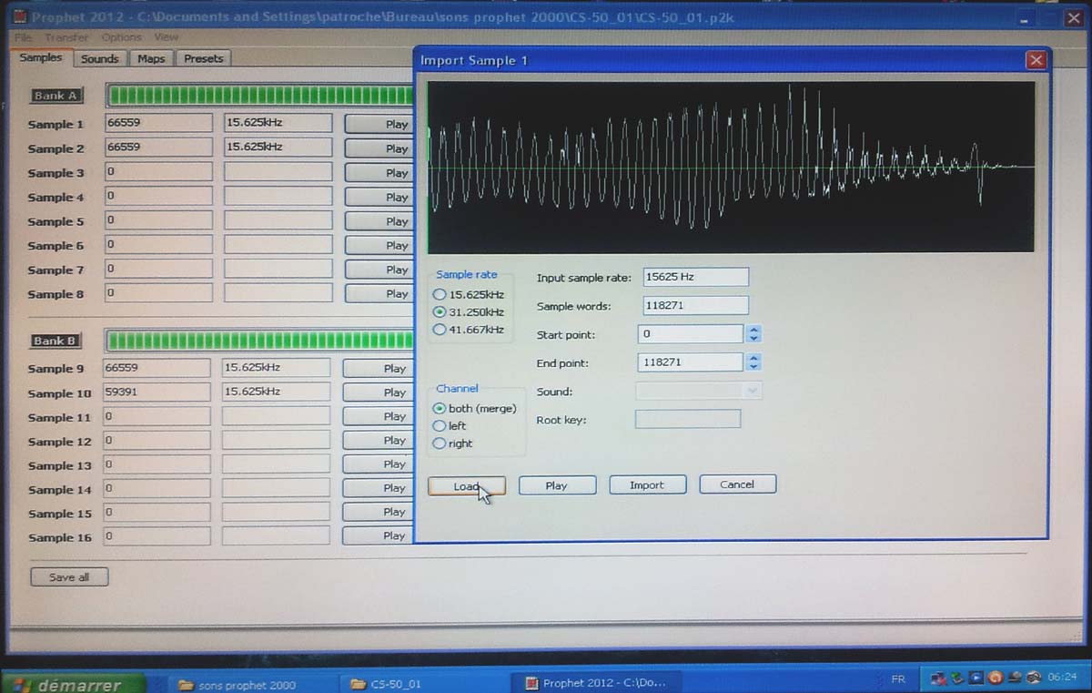Switch to the Presets tab
Image resolution: width=1092 pixels, height=693 pixels.
[203, 58]
